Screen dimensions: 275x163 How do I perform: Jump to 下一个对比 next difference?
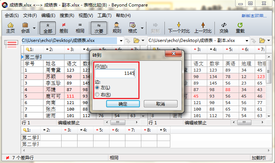coord(179,28)
